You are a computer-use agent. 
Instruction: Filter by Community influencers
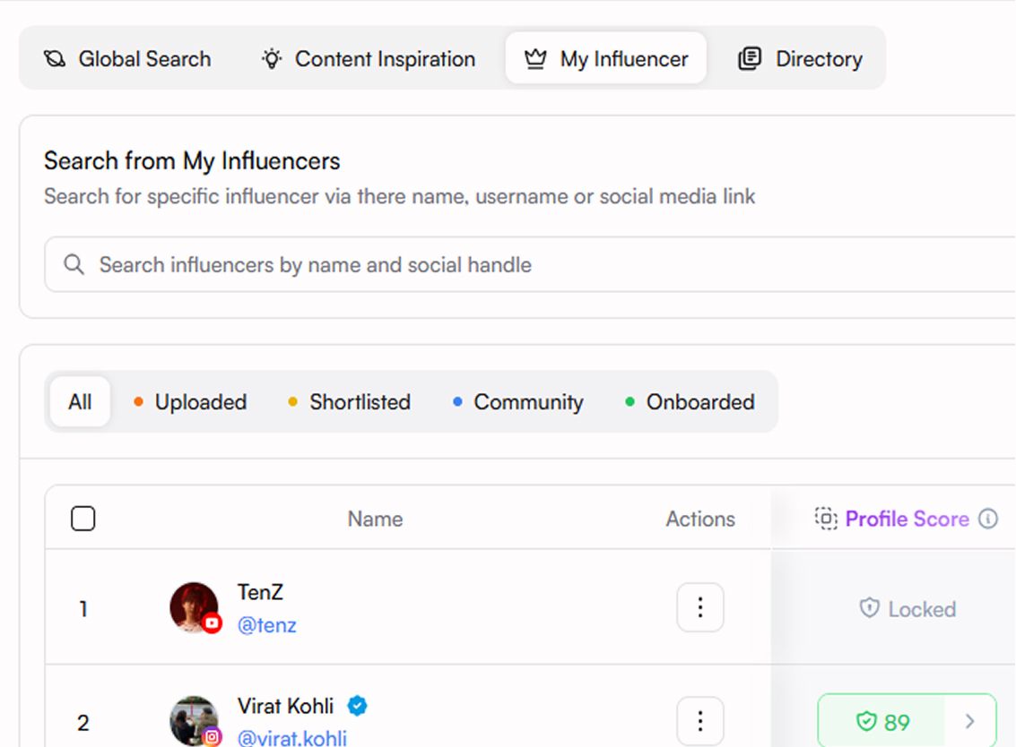(x=517, y=402)
